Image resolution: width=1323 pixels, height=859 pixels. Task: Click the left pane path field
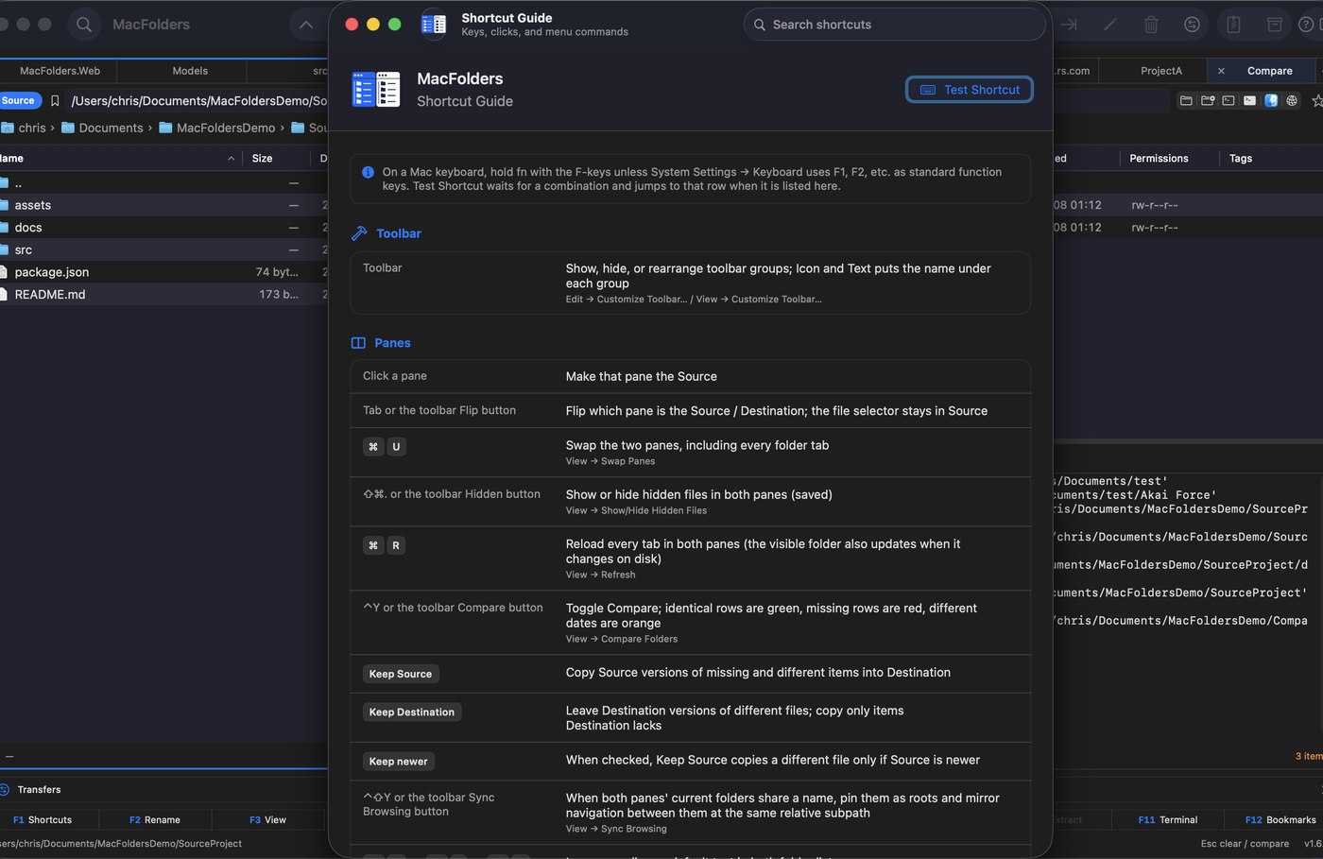[x=198, y=101]
